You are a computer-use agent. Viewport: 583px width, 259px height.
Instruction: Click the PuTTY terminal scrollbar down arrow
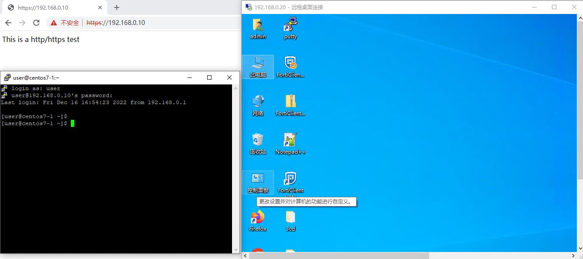236,250
